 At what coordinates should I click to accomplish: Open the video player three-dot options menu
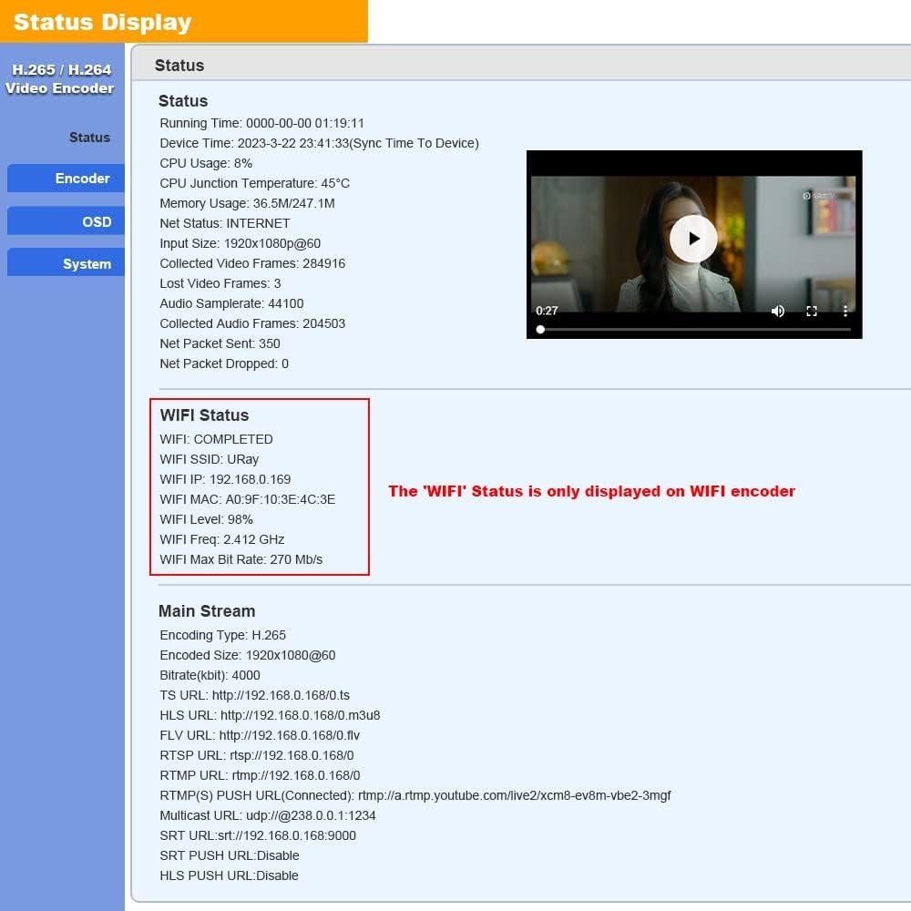(845, 311)
